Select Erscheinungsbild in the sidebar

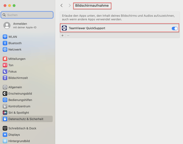coord(20,94)
